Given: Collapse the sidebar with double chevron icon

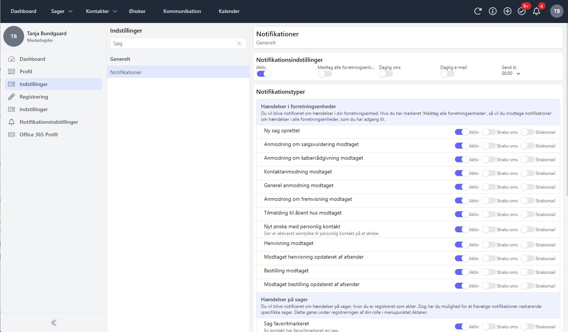Looking at the screenshot, I should coord(54,322).
